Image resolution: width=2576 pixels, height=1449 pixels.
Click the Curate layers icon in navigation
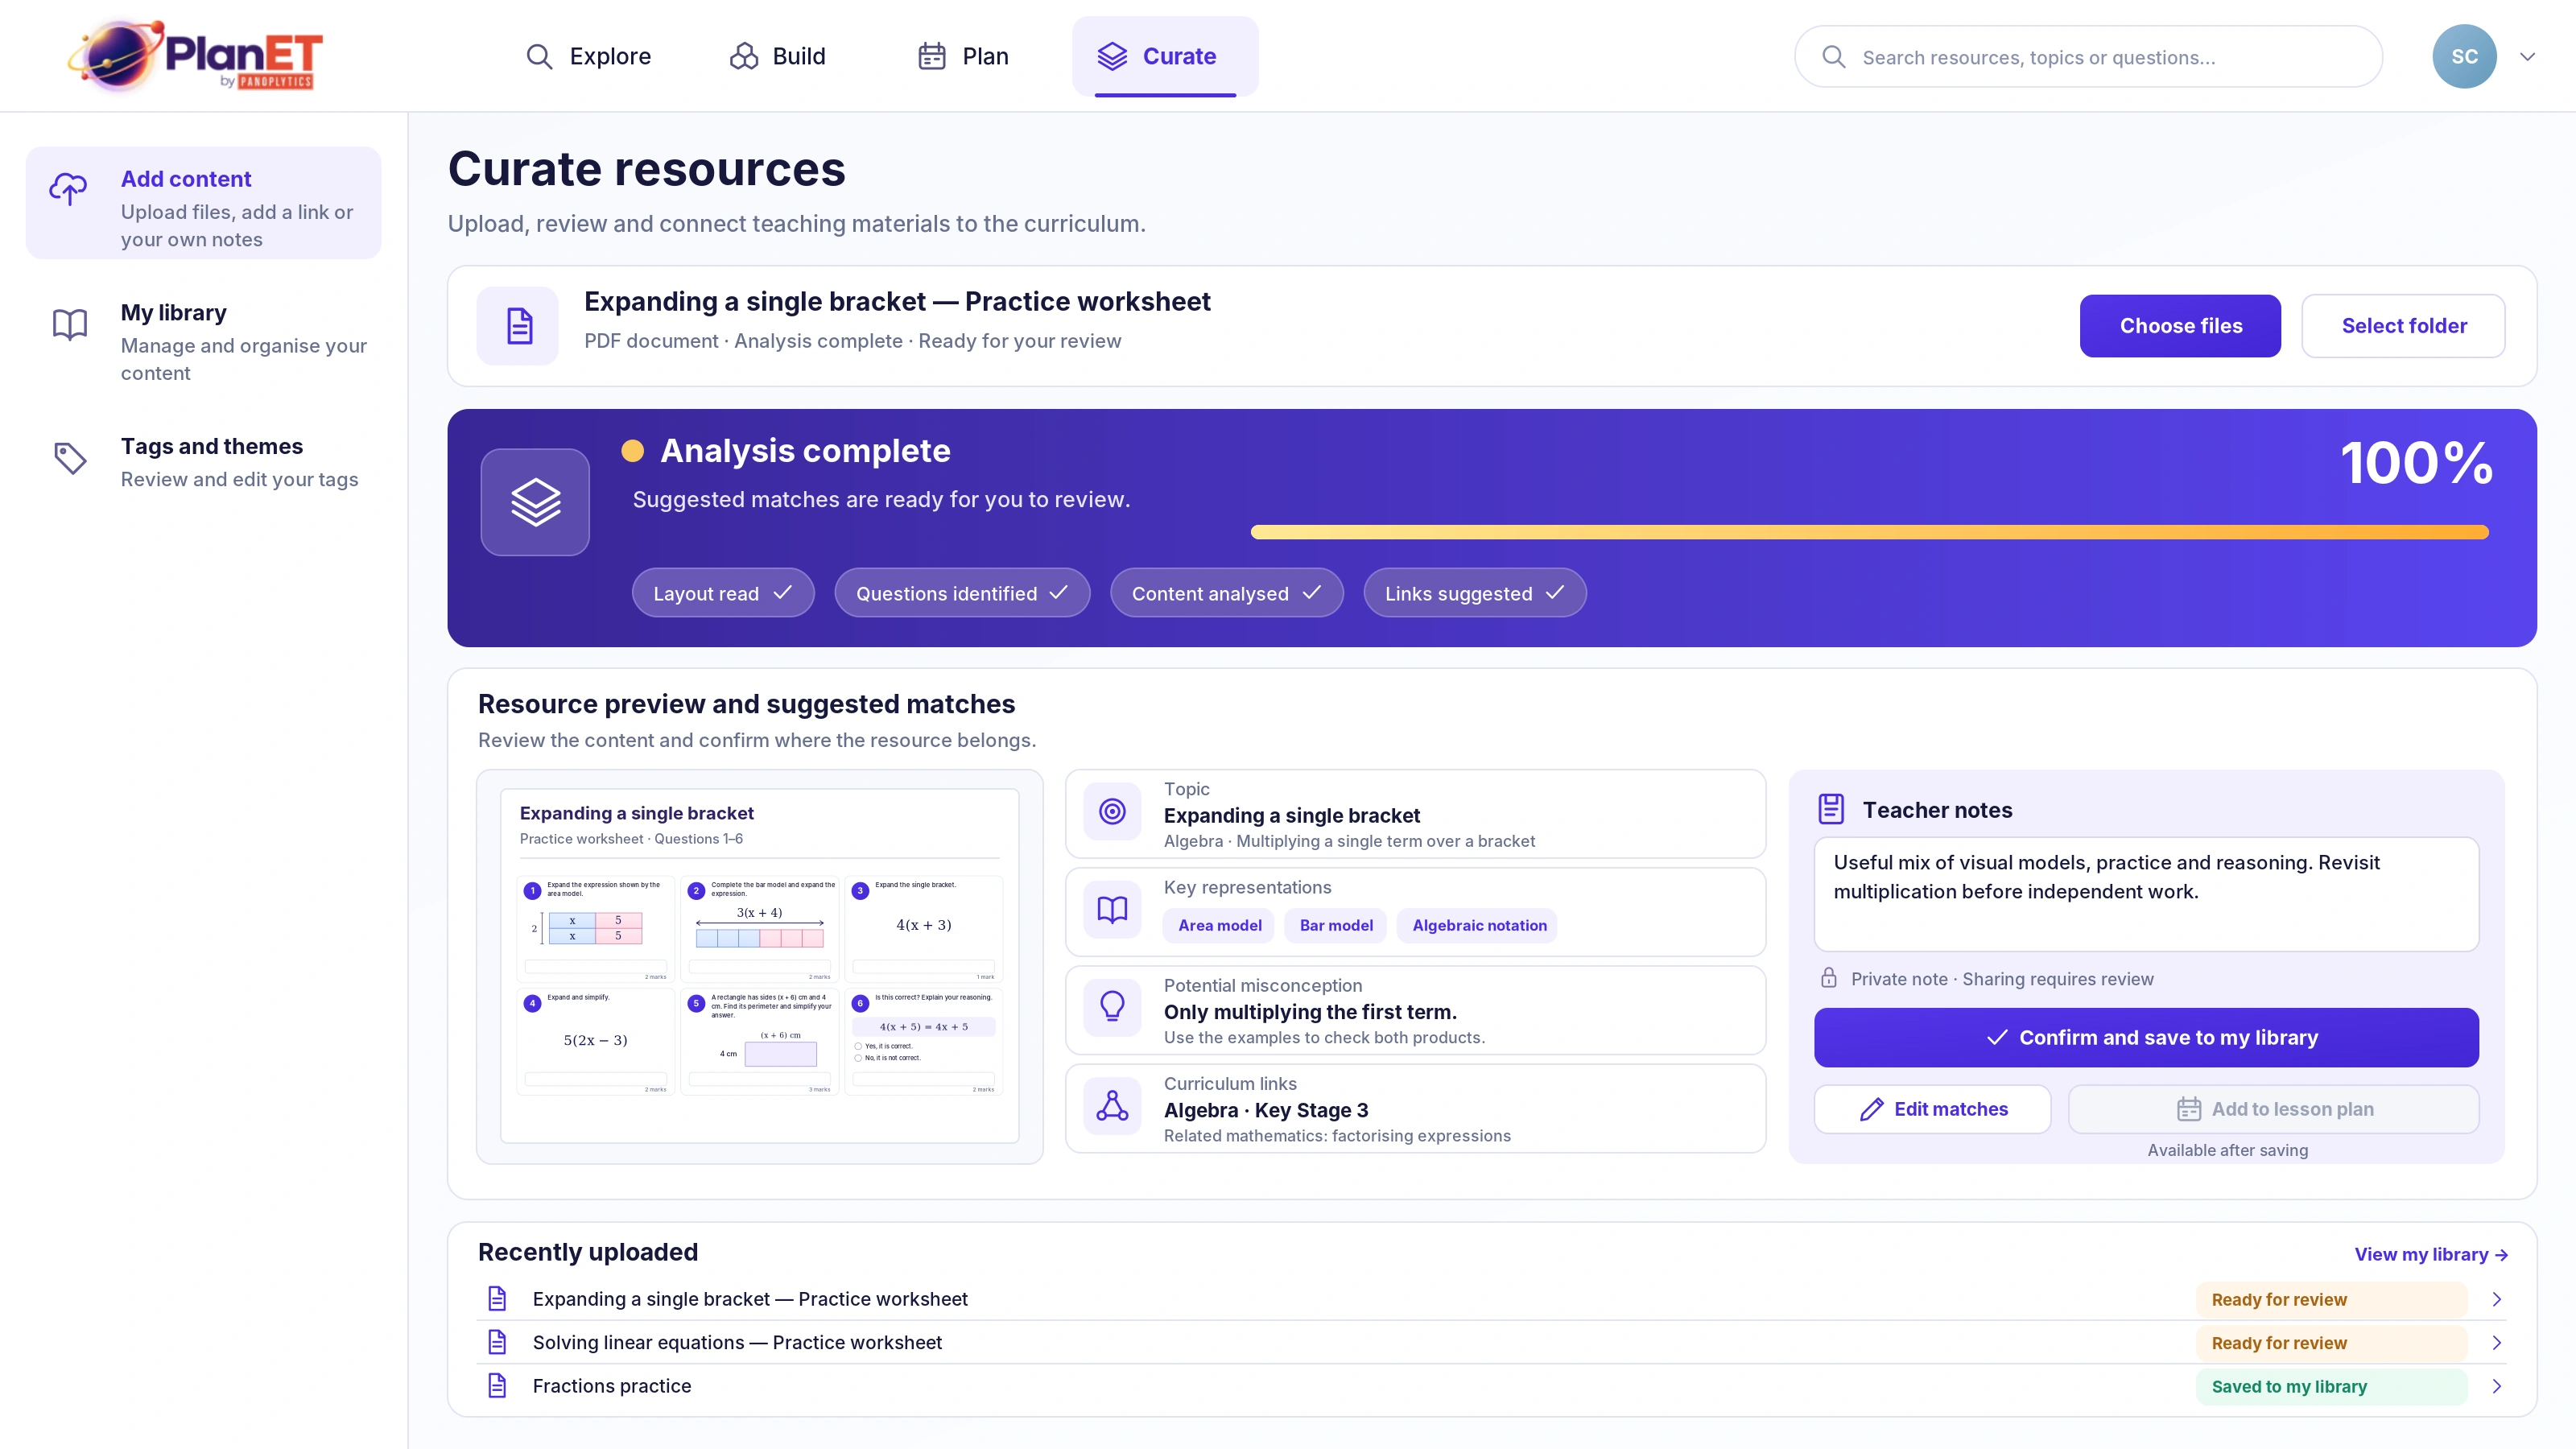pos(1112,56)
